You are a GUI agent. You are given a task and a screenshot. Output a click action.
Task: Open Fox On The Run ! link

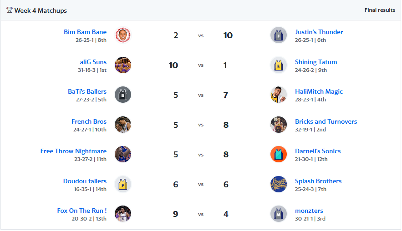point(82,211)
